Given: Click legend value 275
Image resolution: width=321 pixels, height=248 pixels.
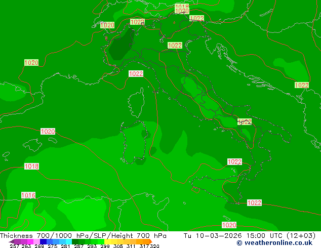Looking at the screenshot, I should pos(53,246).
